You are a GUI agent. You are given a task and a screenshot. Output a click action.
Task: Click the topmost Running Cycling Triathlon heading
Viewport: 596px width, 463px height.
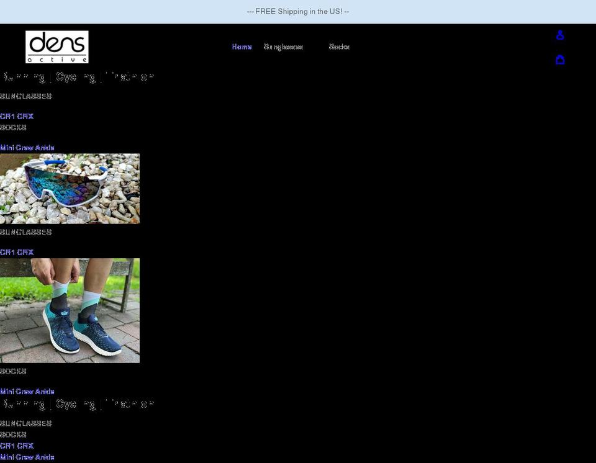(77, 77)
